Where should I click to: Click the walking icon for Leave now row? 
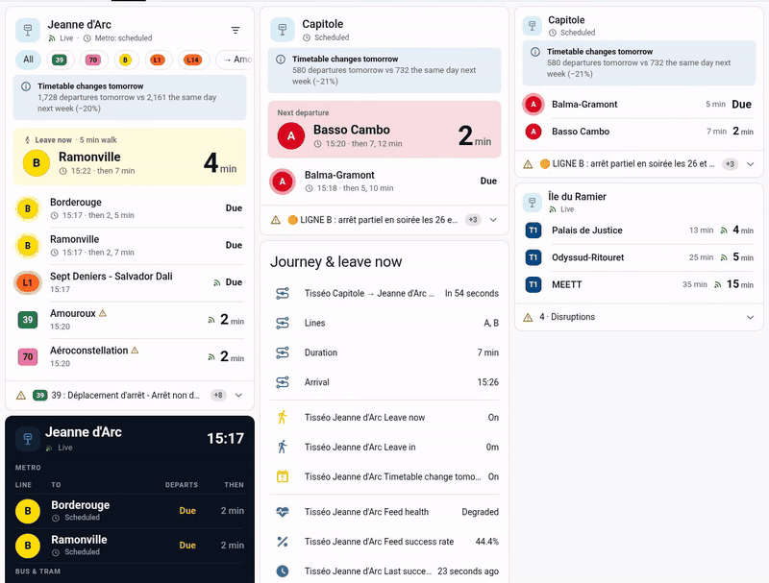283,418
